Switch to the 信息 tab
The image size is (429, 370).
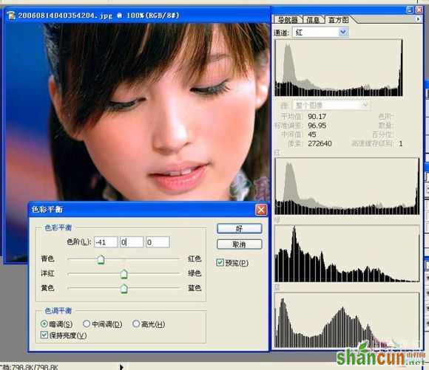click(313, 20)
